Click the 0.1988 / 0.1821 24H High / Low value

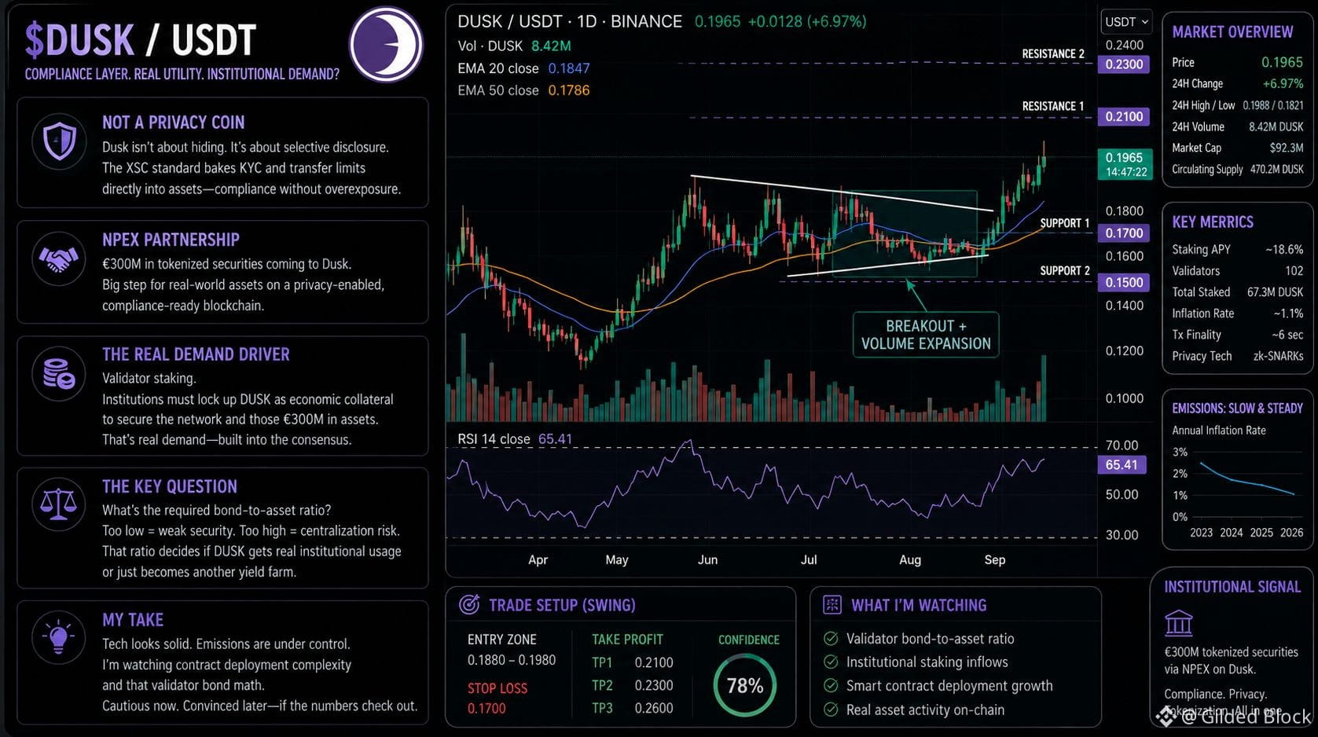pyautogui.click(x=1273, y=105)
